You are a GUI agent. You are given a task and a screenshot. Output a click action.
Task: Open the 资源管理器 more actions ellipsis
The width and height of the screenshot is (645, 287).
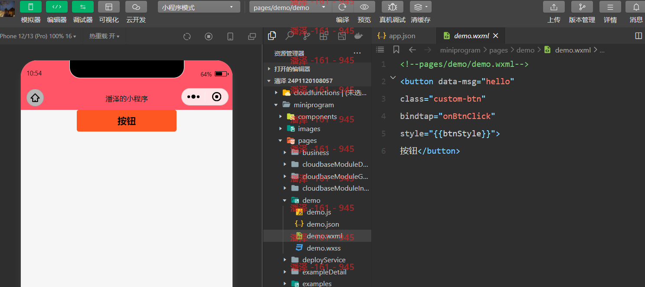pos(357,53)
